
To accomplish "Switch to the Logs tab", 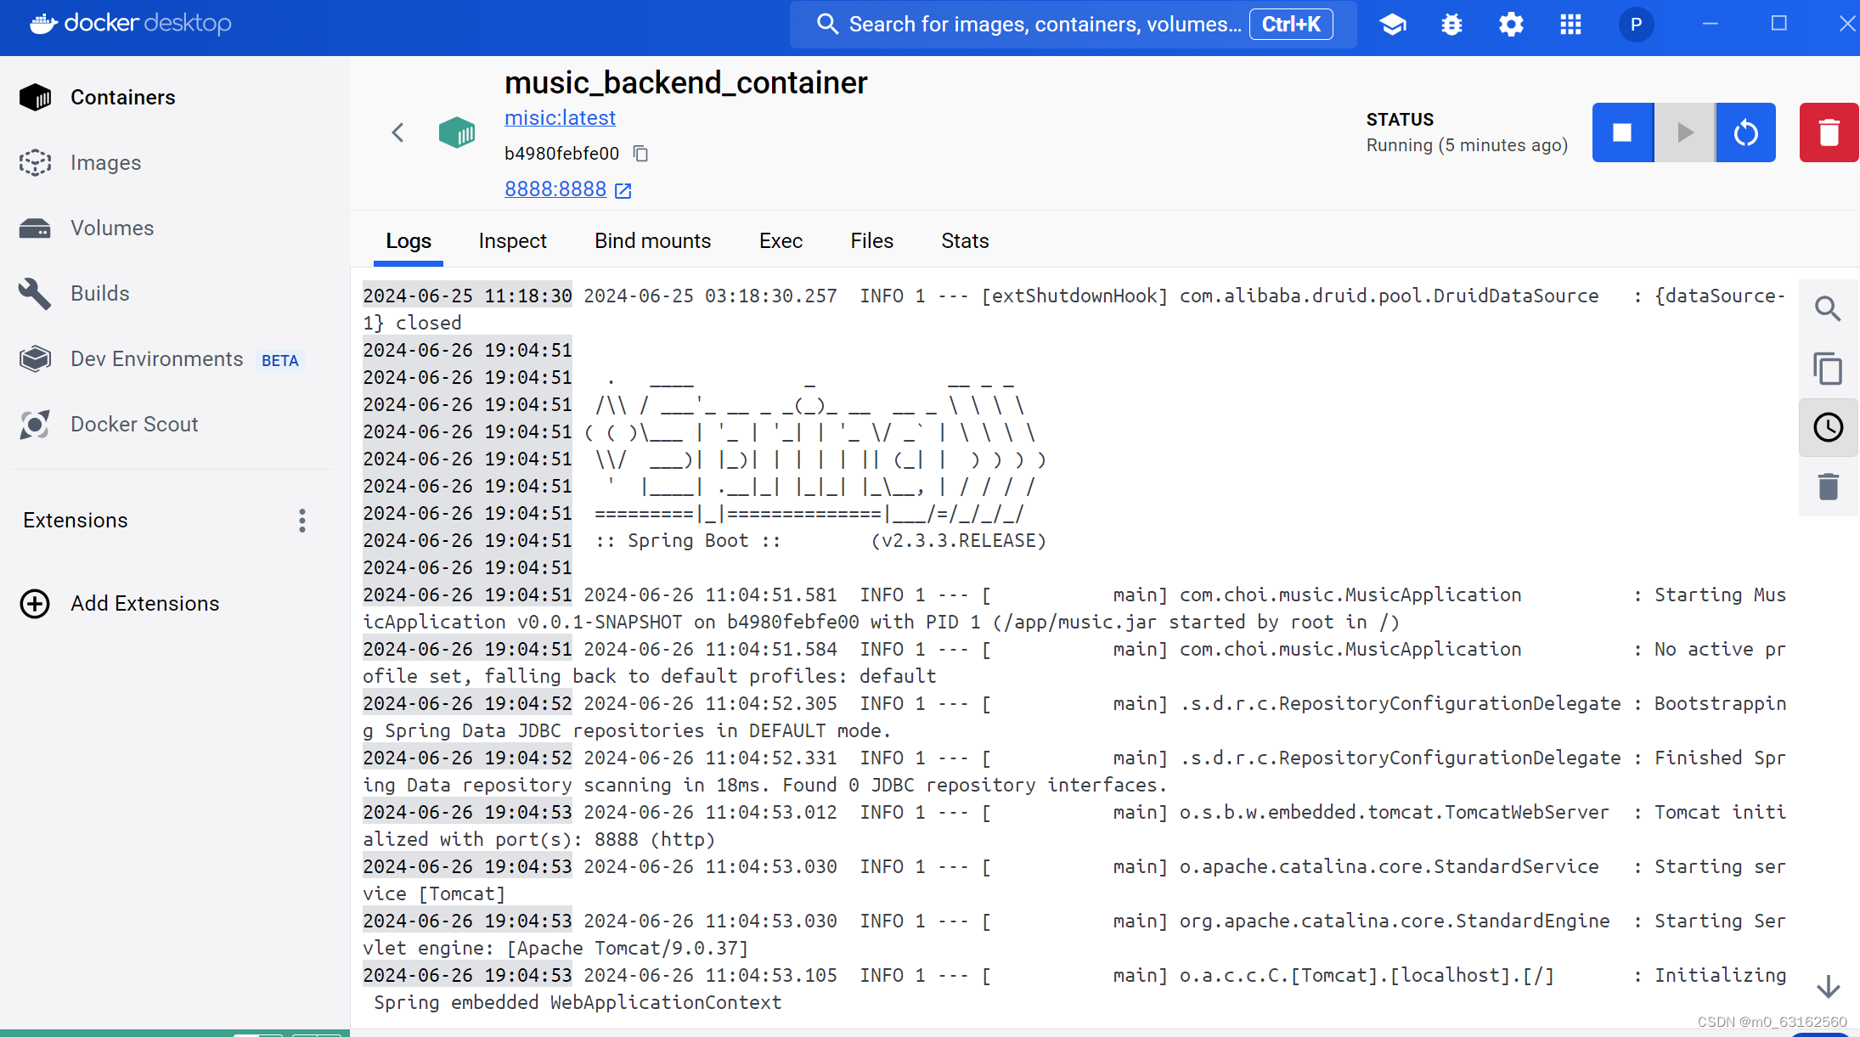I will (409, 241).
